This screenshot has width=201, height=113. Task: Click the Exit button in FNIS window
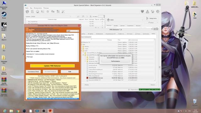(70, 72)
